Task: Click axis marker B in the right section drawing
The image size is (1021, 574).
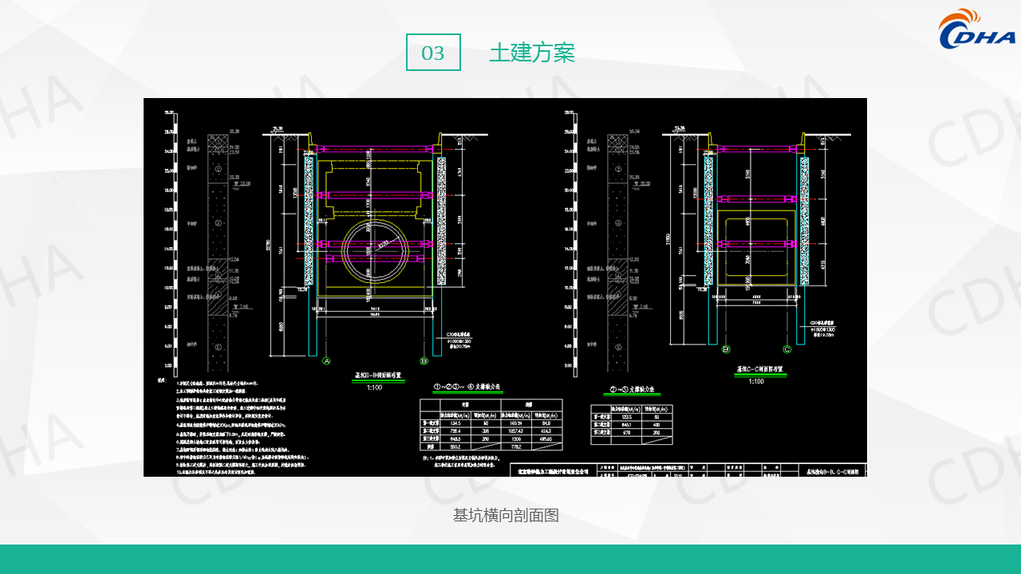Action: (x=726, y=349)
